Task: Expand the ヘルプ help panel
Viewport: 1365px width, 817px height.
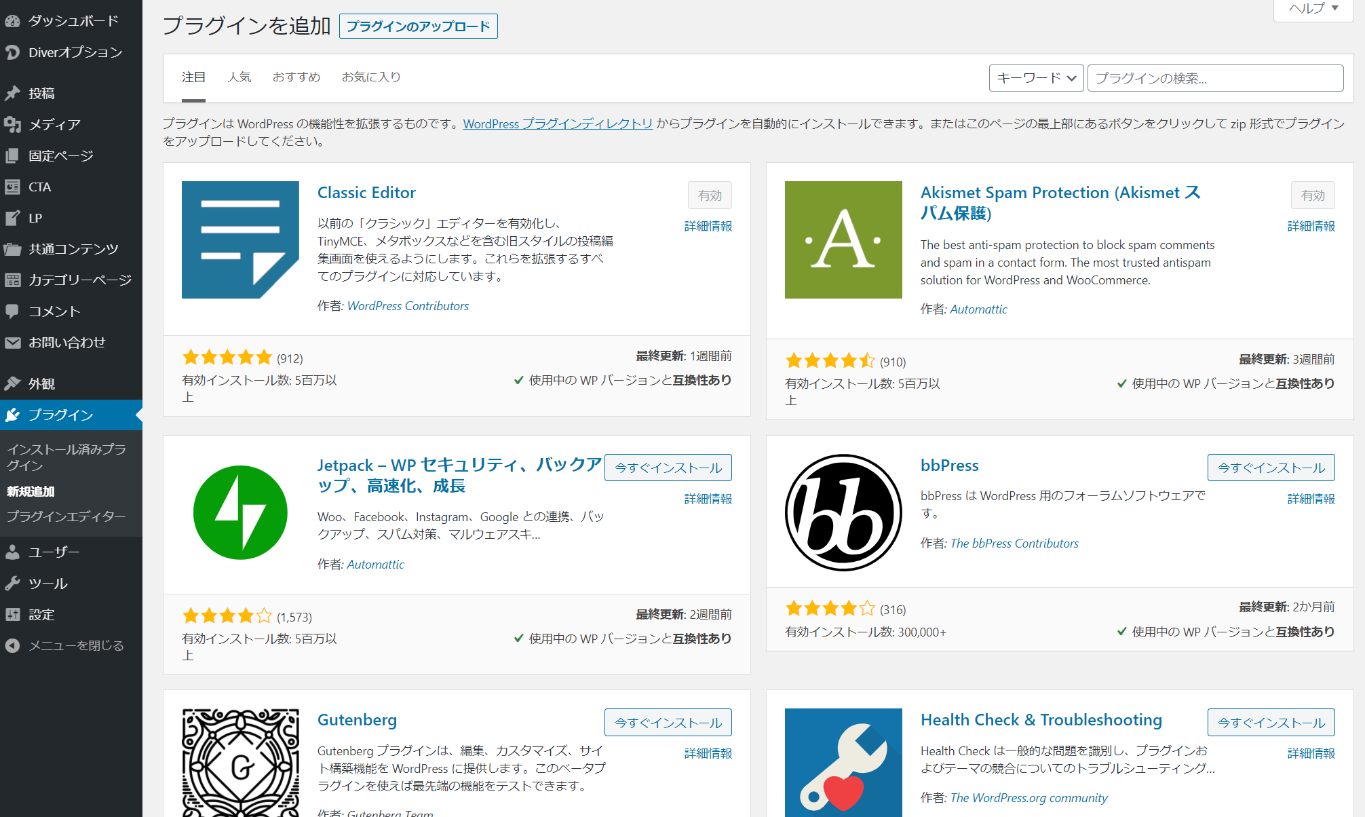Action: click(1313, 9)
